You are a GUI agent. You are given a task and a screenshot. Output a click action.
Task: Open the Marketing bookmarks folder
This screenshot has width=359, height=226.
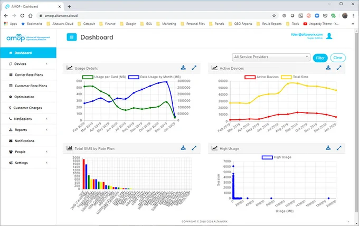click(166, 24)
